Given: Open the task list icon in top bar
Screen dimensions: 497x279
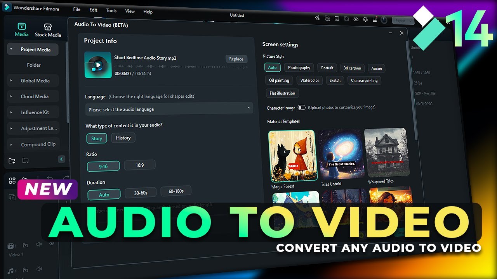Looking at the screenshot, I should (327, 18).
